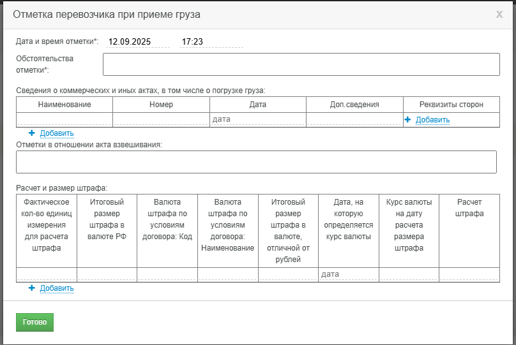The image size is (516, 345).
Task: Select the mark date field 12.09.2025
Action: 137,41
